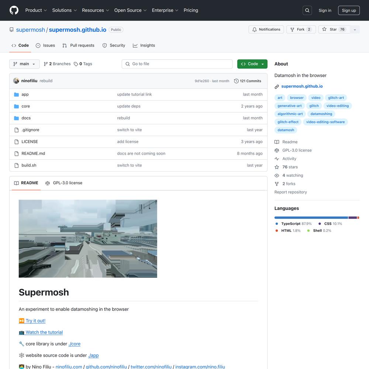
Task: Open the Insights tab
Action: pyautogui.click(x=144, y=45)
